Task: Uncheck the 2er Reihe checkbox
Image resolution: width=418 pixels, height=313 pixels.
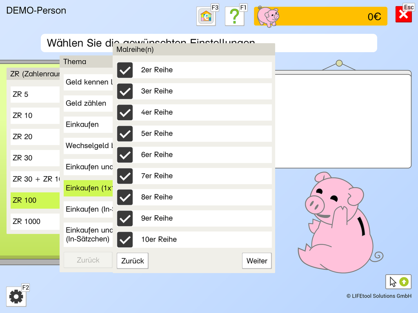Action: [x=125, y=70]
